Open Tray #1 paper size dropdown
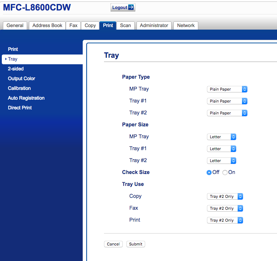This screenshot has width=277, height=261. [221, 149]
